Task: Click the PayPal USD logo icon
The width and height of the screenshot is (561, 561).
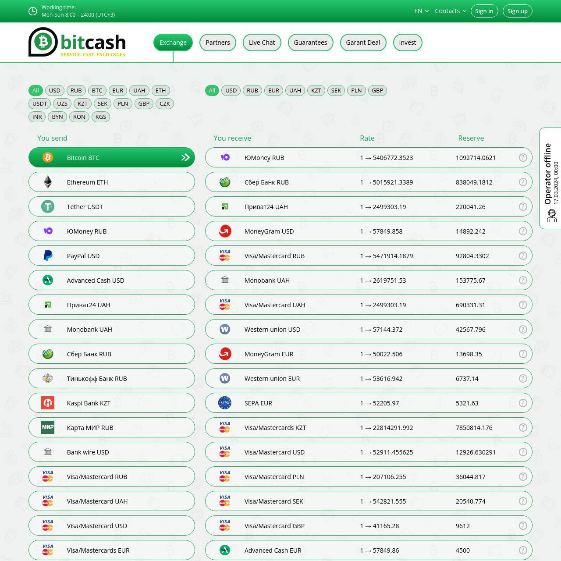Action: point(48,256)
